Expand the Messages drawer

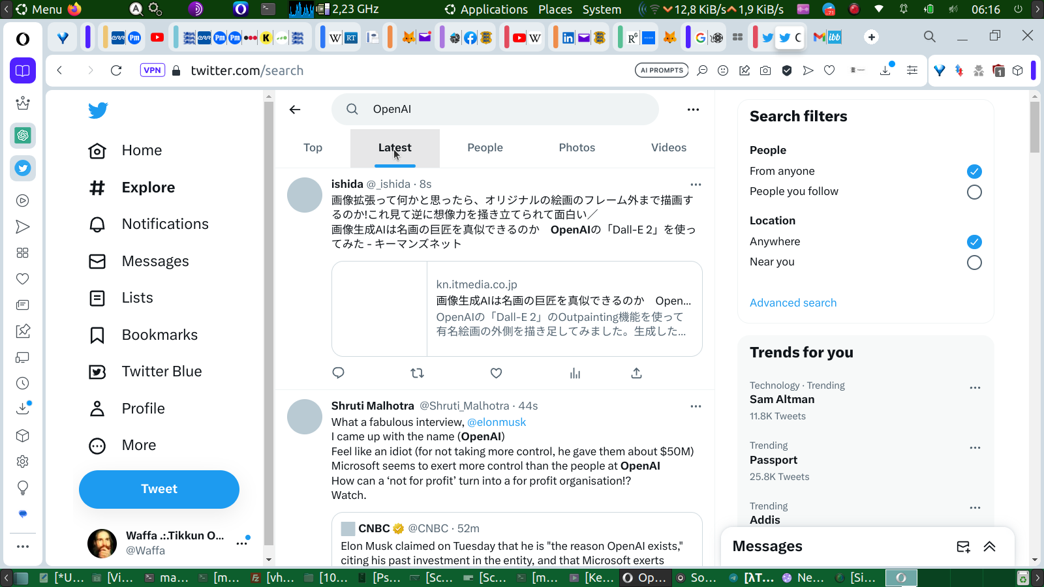click(989, 547)
